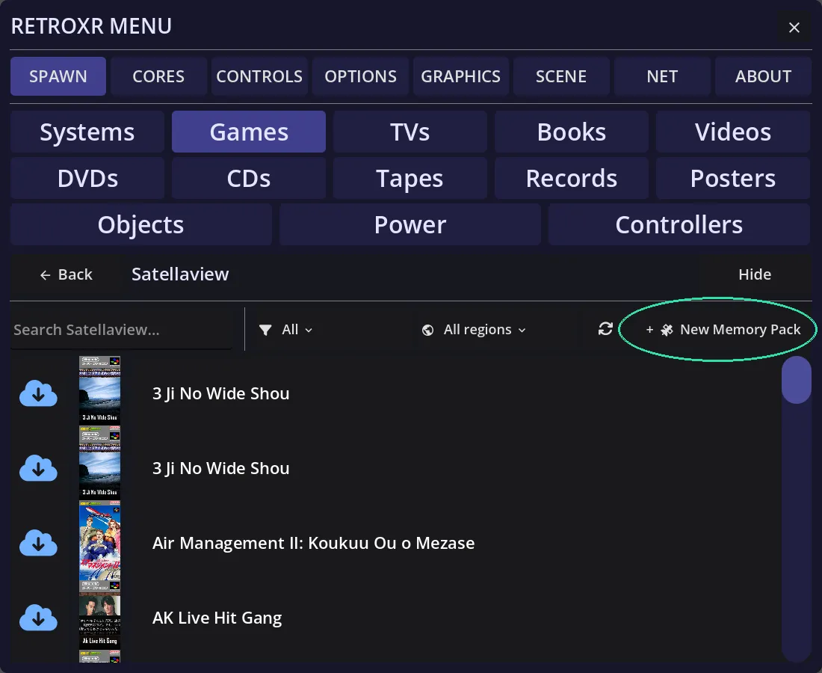The height and width of the screenshot is (673, 822).
Task: Click the globe icon for regions
Action: [427, 330]
